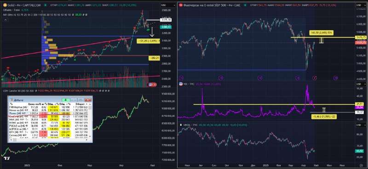Open USD currency dropdown on VIX pane
The image size is (368, 169).
[361, 84]
